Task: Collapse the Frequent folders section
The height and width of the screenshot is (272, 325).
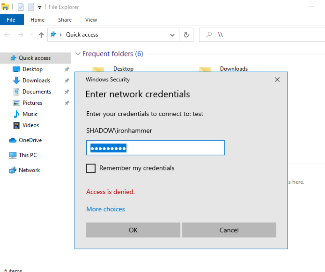Action: click(x=78, y=54)
